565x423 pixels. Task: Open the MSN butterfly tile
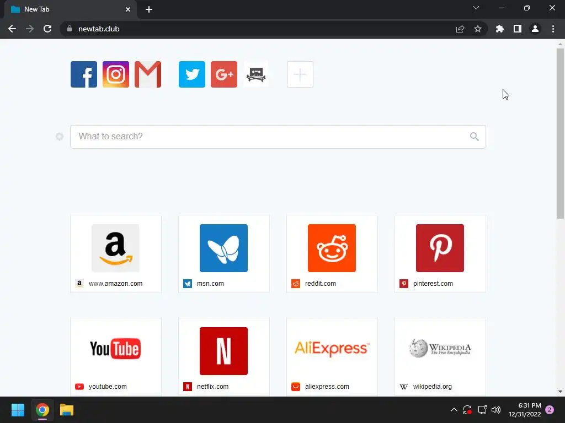(223, 248)
